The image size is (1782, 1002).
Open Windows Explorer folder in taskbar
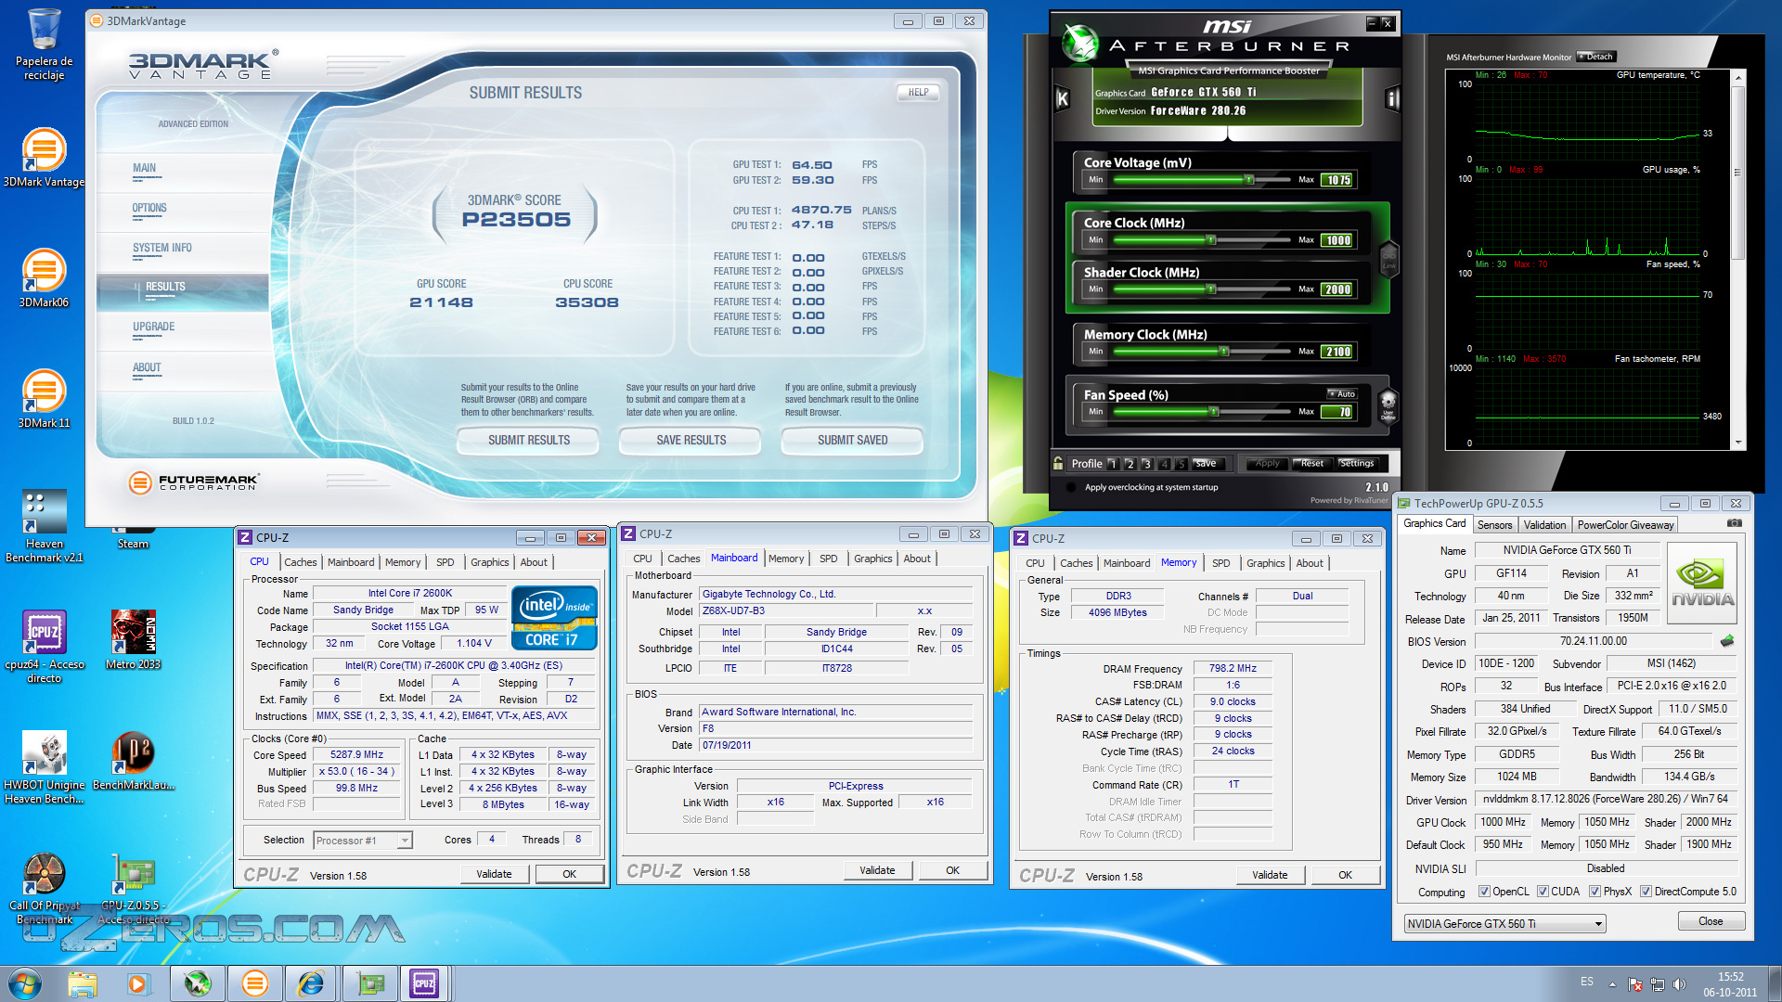(x=83, y=983)
